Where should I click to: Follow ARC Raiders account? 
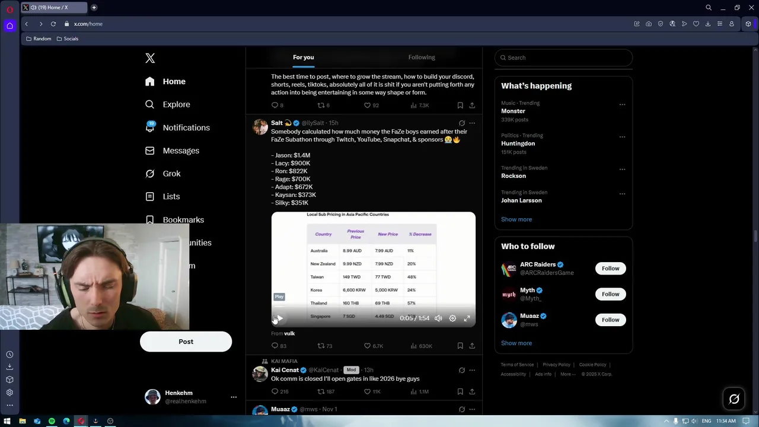click(x=610, y=269)
